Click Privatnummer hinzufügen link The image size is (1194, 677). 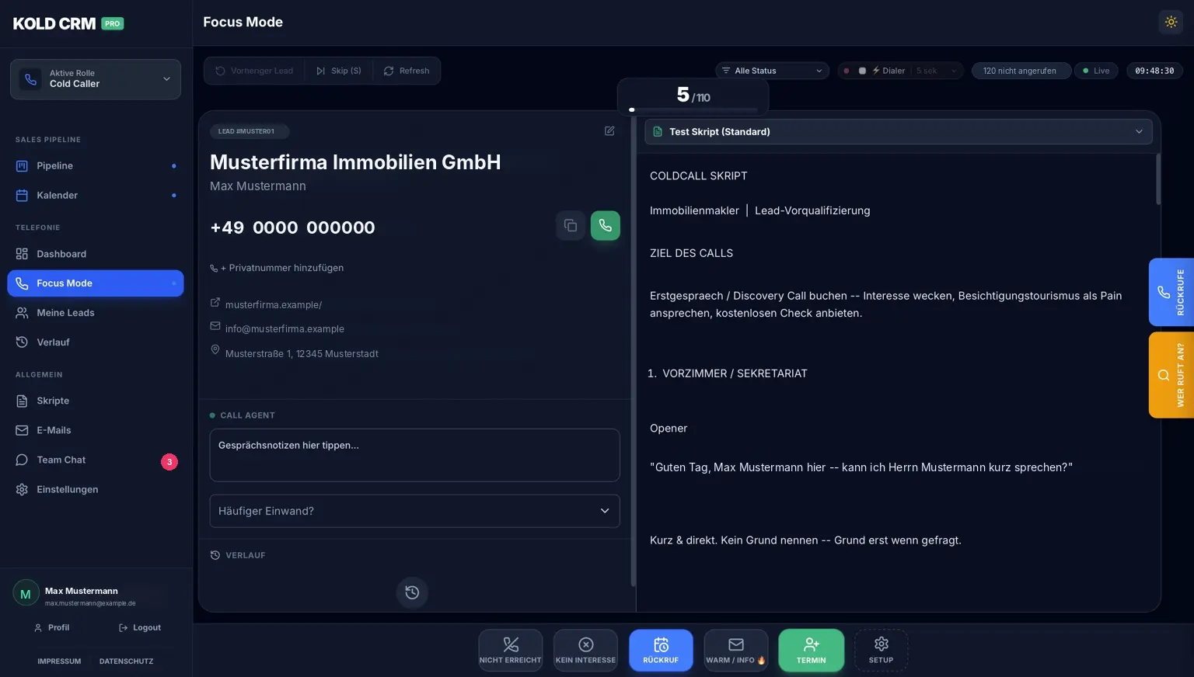(x=277, y=268)
